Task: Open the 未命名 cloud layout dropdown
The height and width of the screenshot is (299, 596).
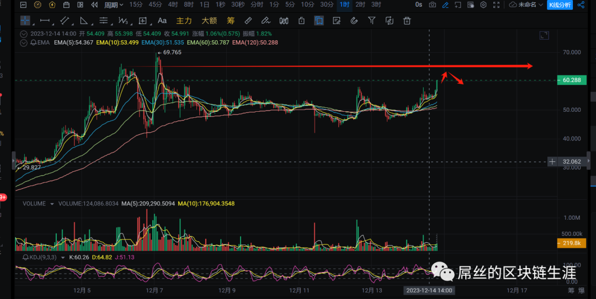Action: (x=526, y=4)
